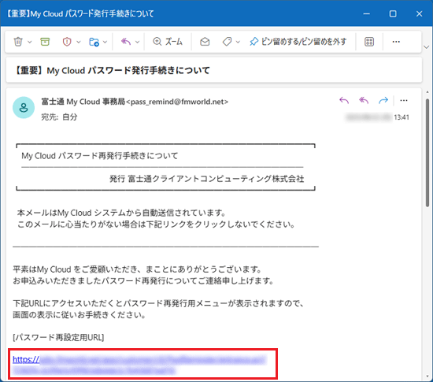The image size is (433, 382).
Task: Click the scroll-up arrow of message pane
Action: pyautogui.click(x=427, y=92)
